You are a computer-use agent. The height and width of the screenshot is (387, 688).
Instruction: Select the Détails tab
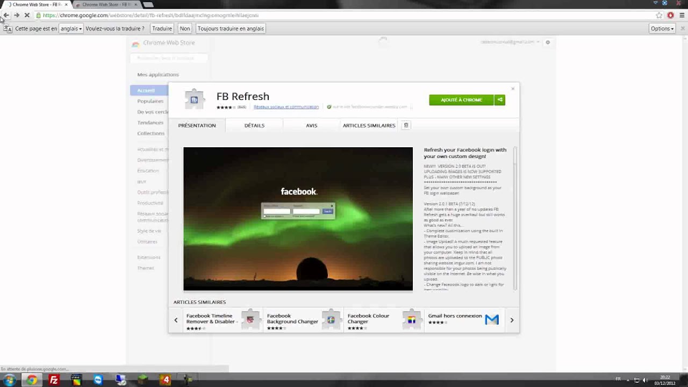coord(254,125)
